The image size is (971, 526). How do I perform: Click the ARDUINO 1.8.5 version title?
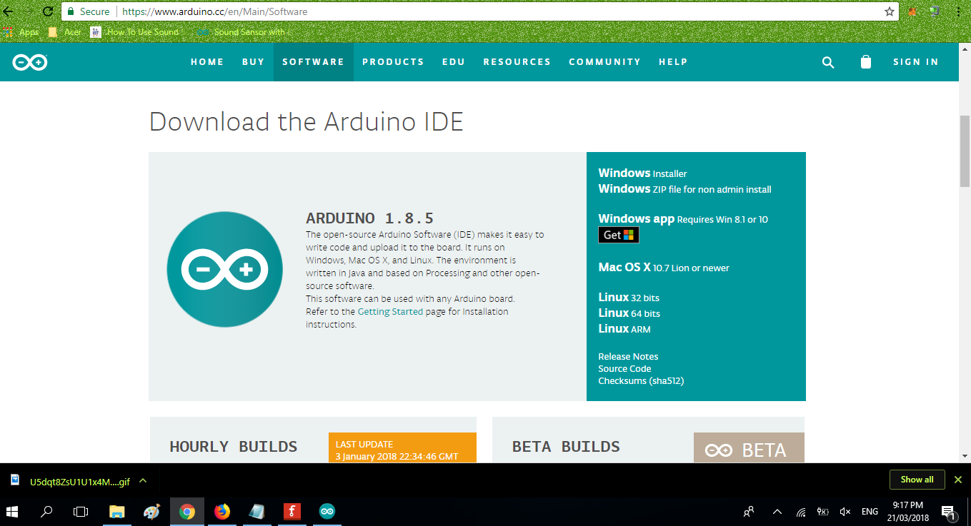369,218
